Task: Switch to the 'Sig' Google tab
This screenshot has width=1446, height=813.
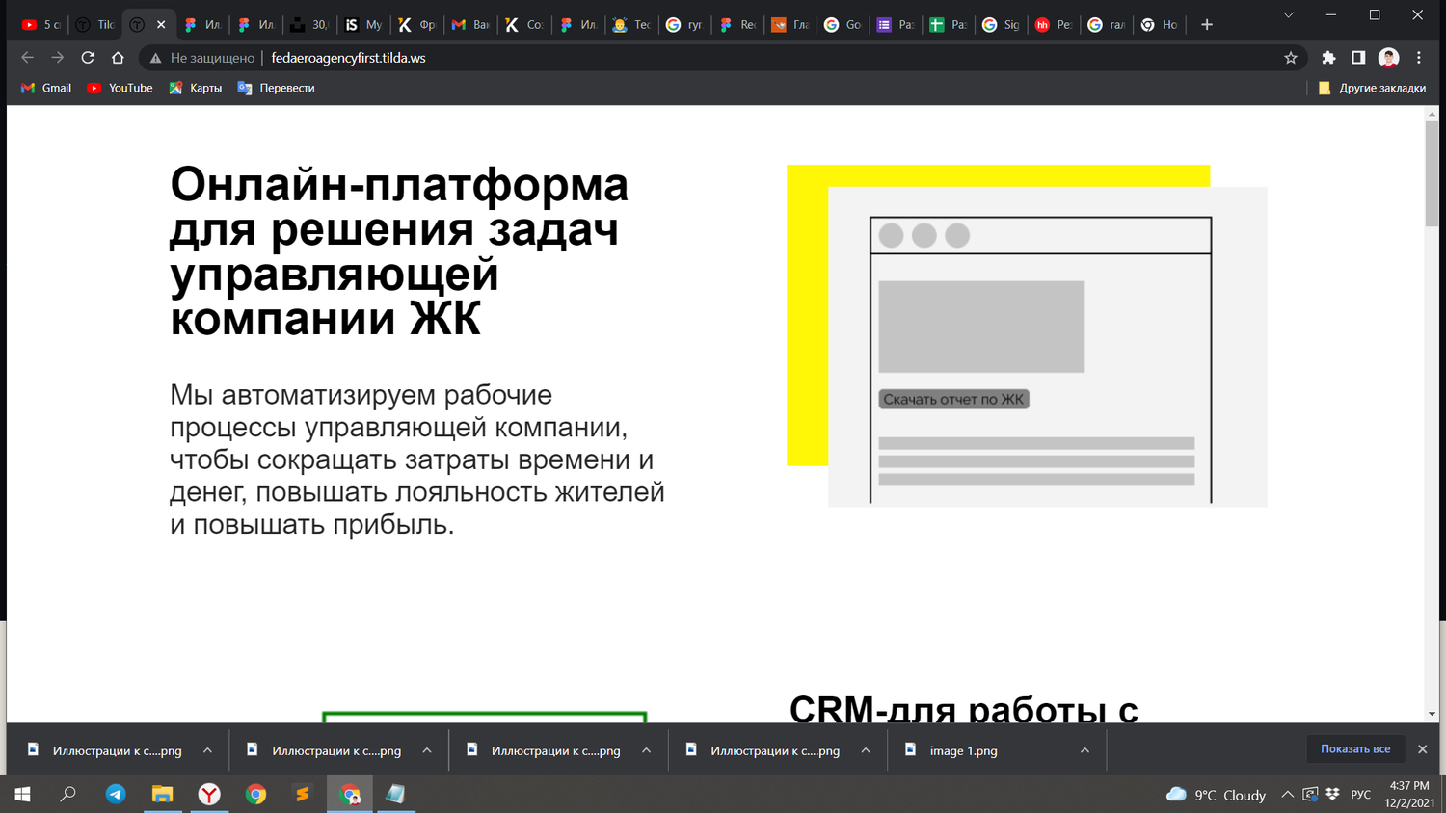Action: tap(1001, 25)
